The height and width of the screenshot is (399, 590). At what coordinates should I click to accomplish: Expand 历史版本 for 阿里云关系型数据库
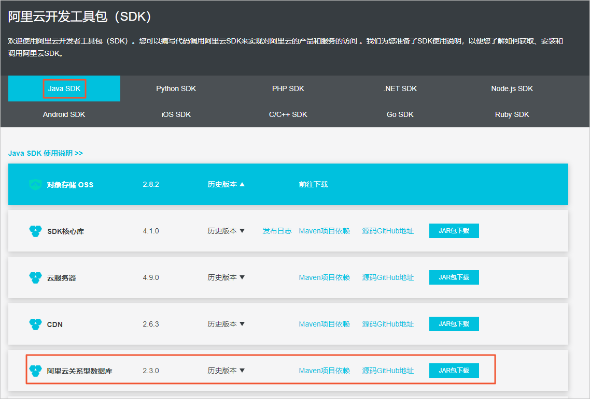coord(226,371)
